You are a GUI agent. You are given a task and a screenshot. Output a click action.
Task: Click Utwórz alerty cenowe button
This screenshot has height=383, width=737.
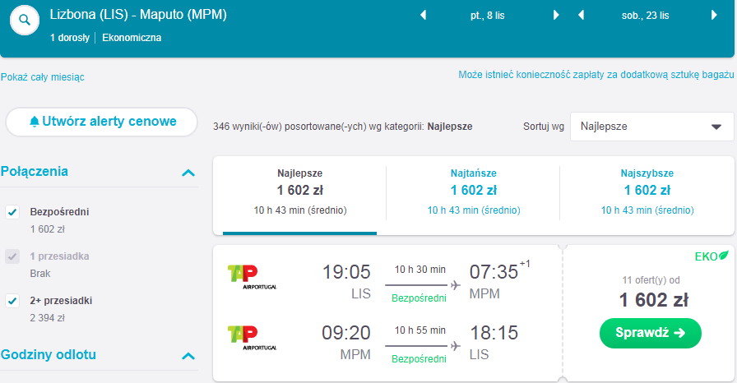pos(101,122)
